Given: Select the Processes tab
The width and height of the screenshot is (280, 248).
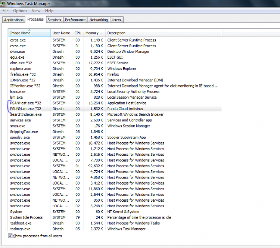Looking at the screenshot, I should [x=35, y=19].
